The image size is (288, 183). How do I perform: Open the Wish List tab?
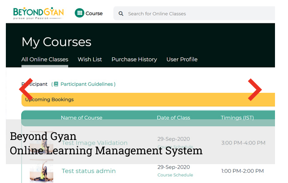click(x=90, y=59)
